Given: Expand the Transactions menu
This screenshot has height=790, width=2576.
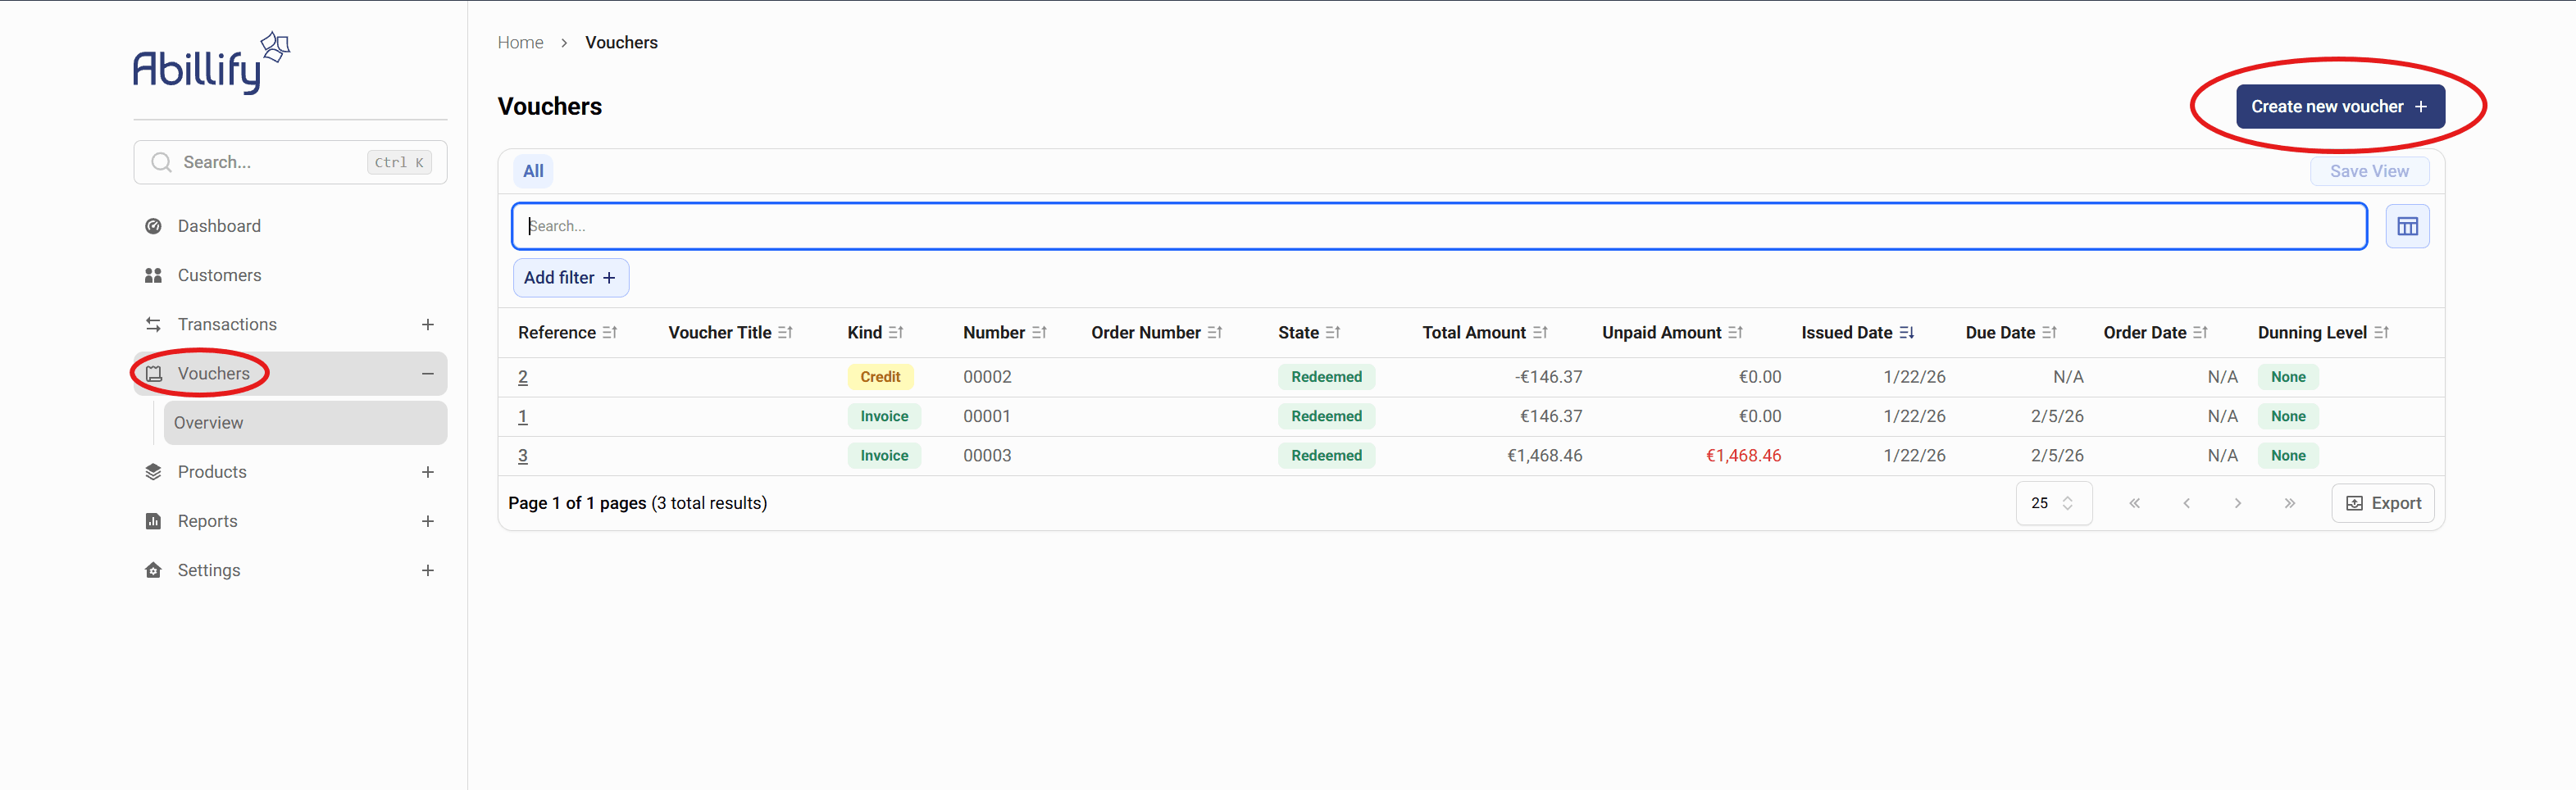Looking at the screenshot, I should pyautogui.click(x=427, y=324).
